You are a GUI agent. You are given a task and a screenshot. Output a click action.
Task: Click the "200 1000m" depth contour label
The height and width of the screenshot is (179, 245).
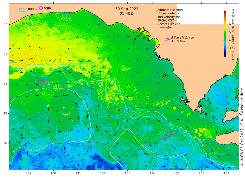28,9
